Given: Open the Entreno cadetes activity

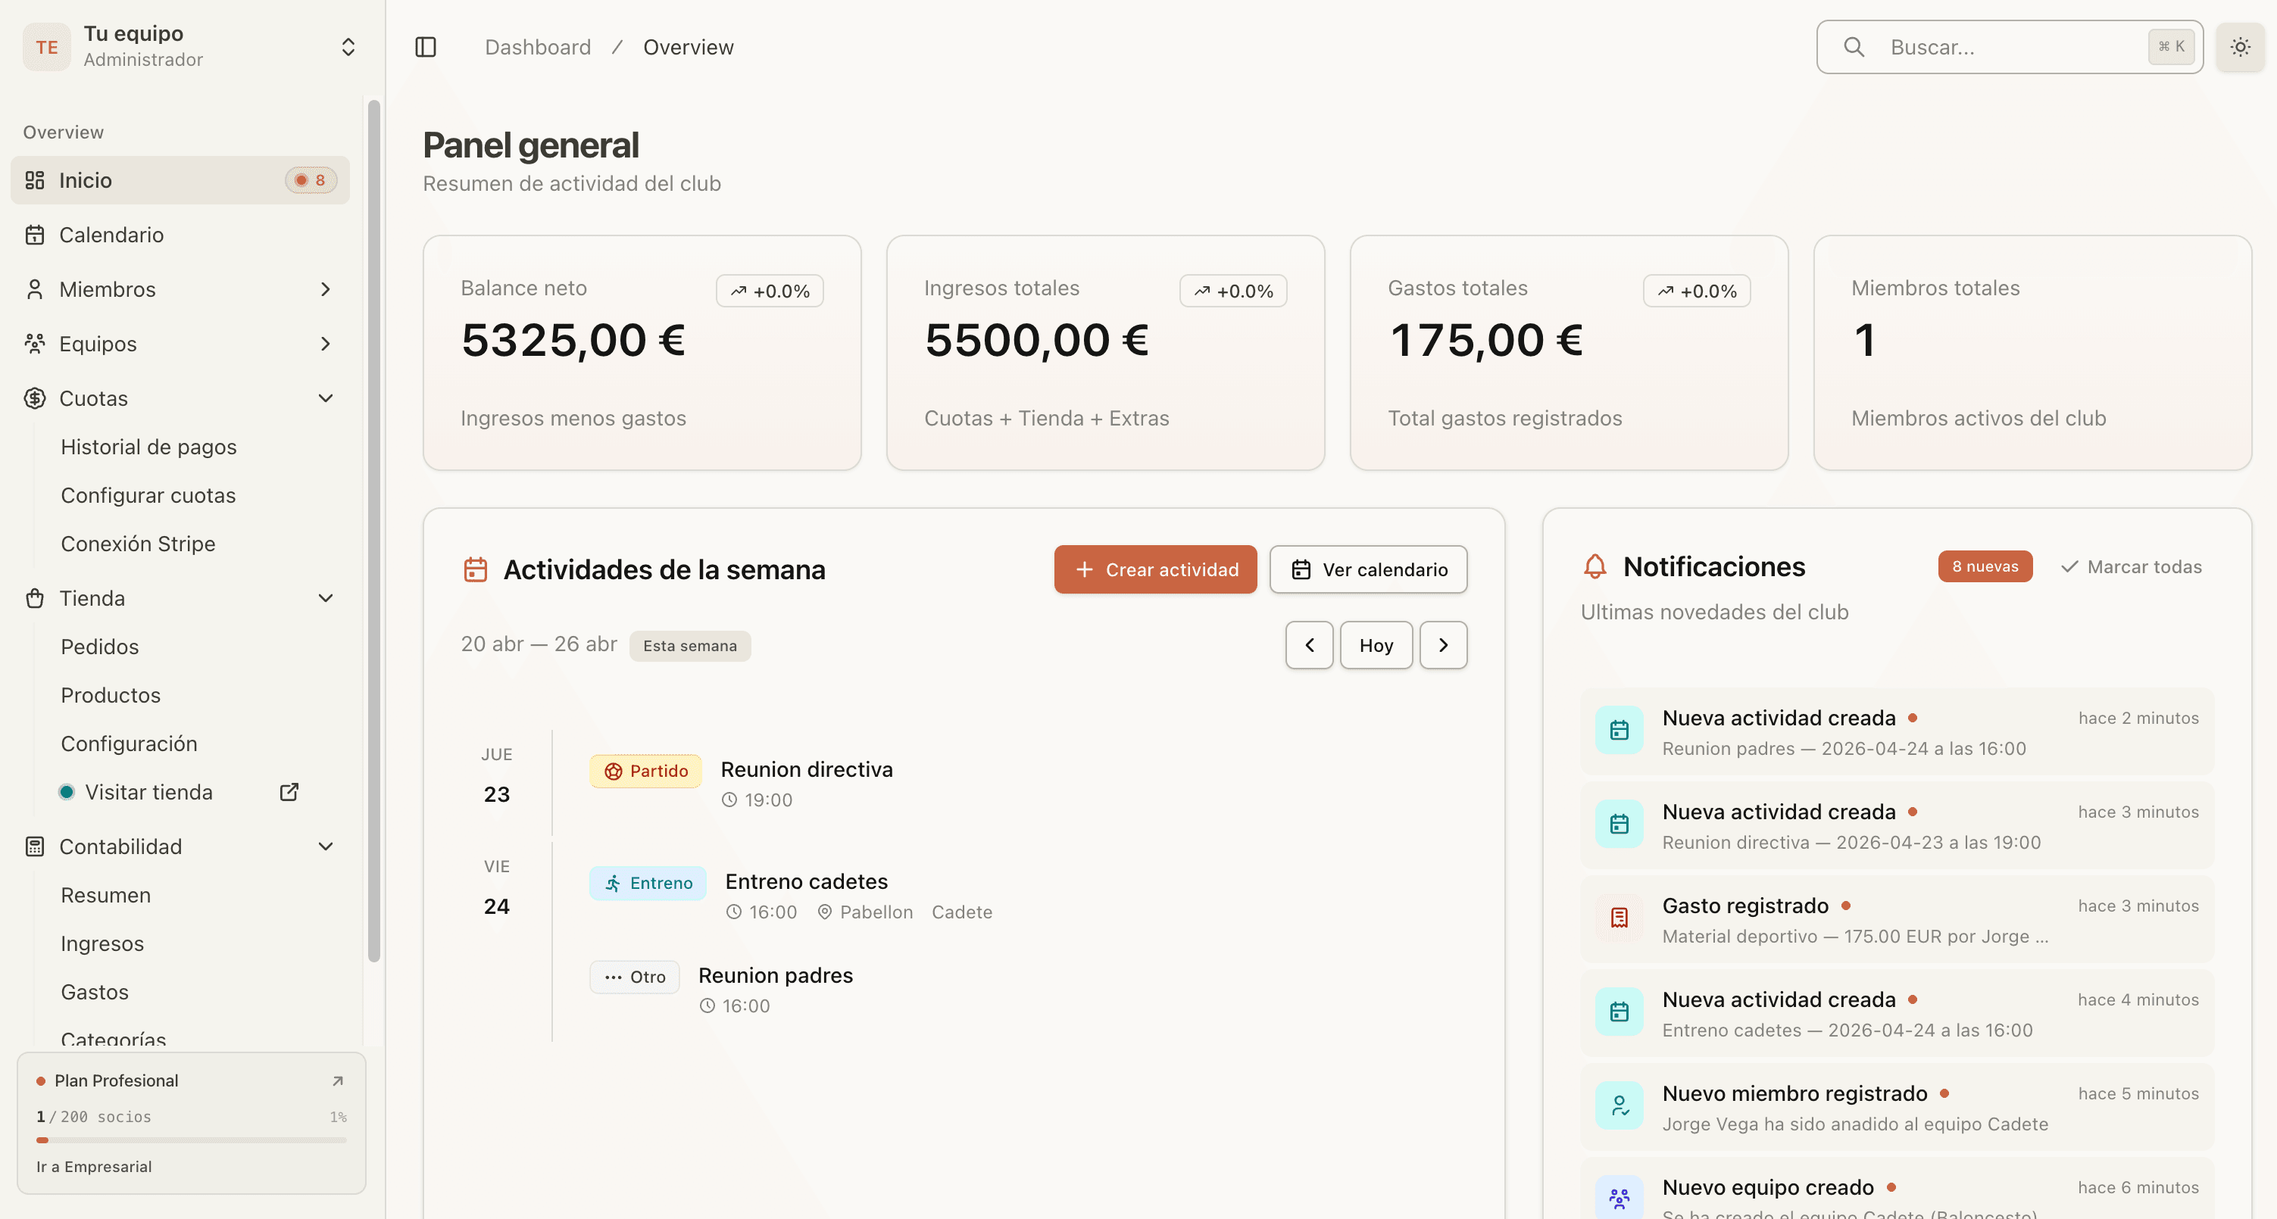Looking at the screenshot, I should tap(806, 881).
